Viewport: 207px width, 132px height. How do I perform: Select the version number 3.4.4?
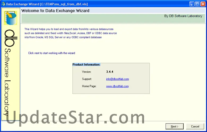(x=110, y=72)
